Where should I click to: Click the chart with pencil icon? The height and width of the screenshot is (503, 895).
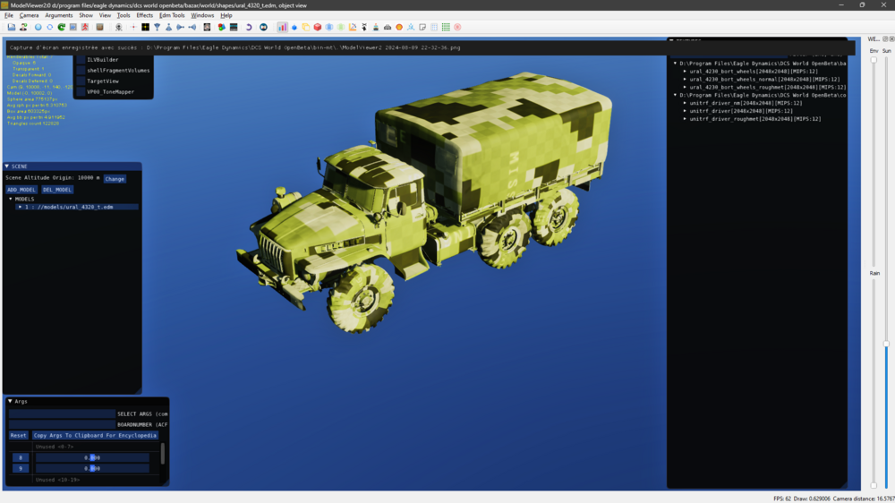tap(353, 27)
